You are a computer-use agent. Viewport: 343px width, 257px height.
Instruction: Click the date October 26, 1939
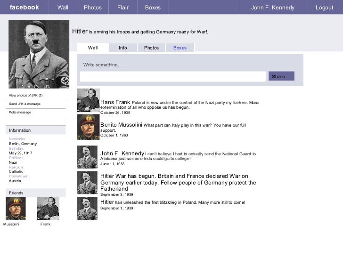coord(115,112)
